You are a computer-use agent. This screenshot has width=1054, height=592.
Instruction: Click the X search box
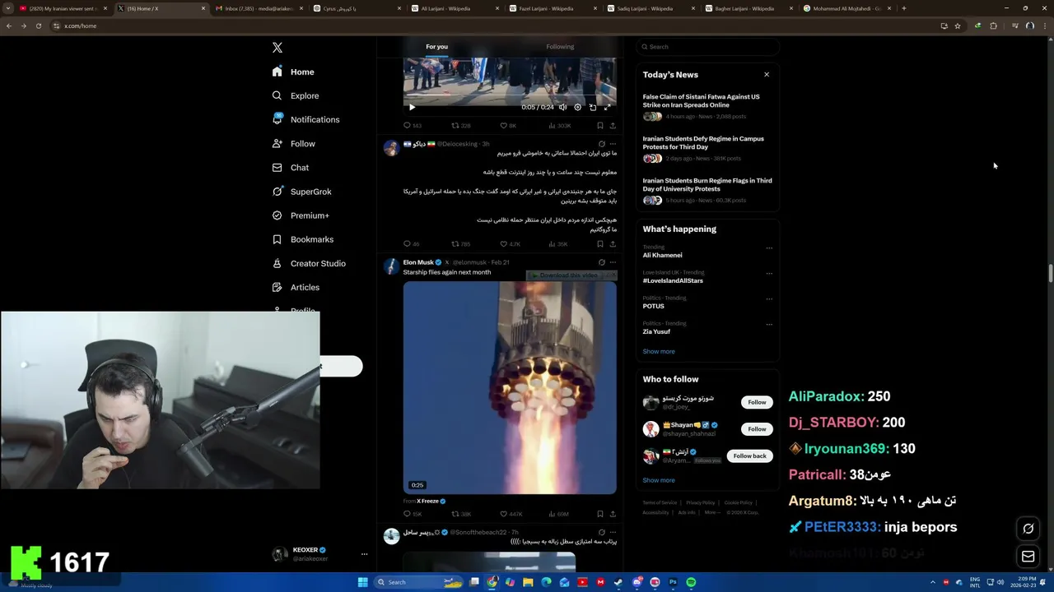tap(708, 47)
